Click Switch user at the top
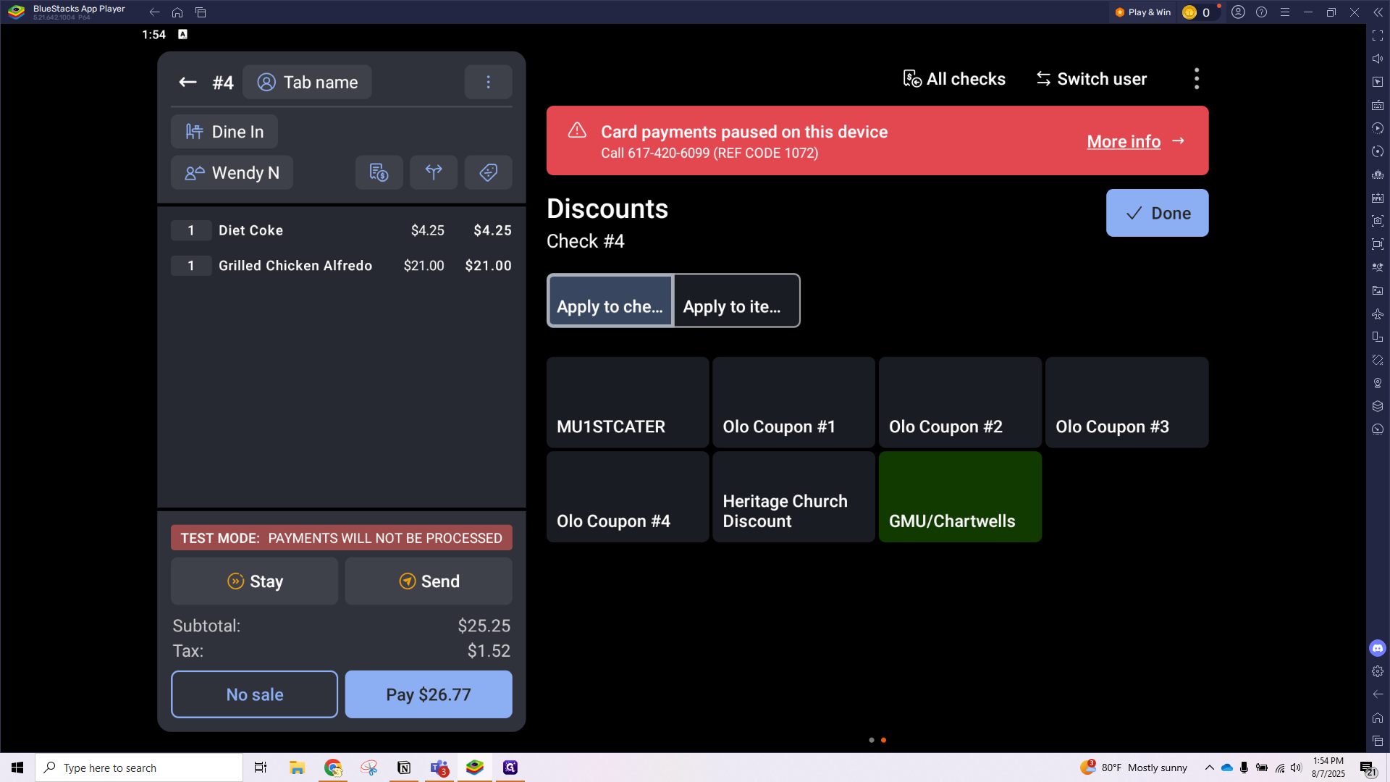 [x=1091, y=79]
